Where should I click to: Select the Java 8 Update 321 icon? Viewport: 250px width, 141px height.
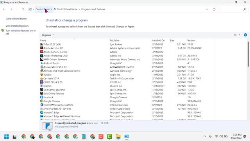[x=41, y=108]
